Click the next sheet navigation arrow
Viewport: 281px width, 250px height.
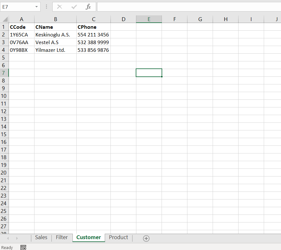pos(17,238)
